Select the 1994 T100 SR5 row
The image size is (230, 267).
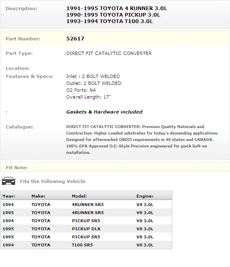pyautogui.click(x=86, y=245)
